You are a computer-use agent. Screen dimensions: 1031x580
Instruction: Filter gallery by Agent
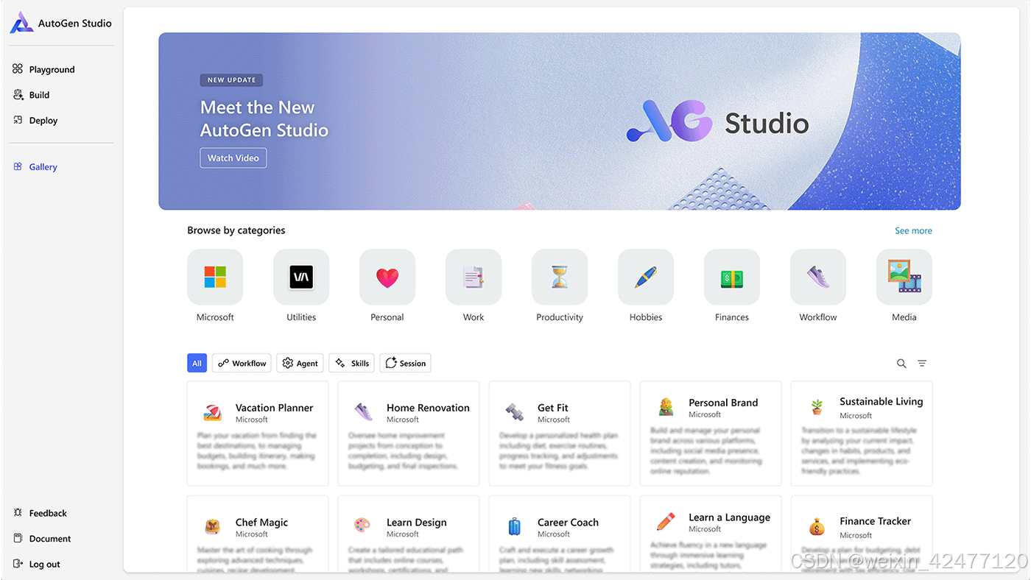300,363
